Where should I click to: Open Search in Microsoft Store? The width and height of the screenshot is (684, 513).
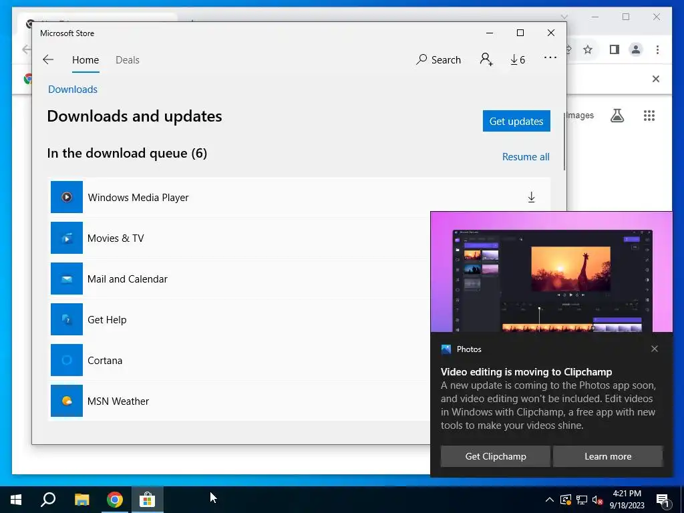(438, 59)
